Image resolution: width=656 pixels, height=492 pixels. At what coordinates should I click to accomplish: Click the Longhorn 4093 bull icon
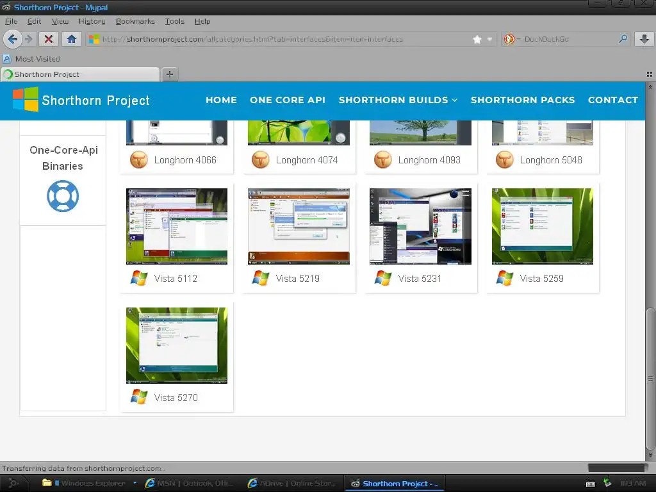point(383,160)
